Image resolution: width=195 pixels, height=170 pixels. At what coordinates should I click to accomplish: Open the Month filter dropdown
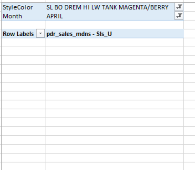point(179,16)
